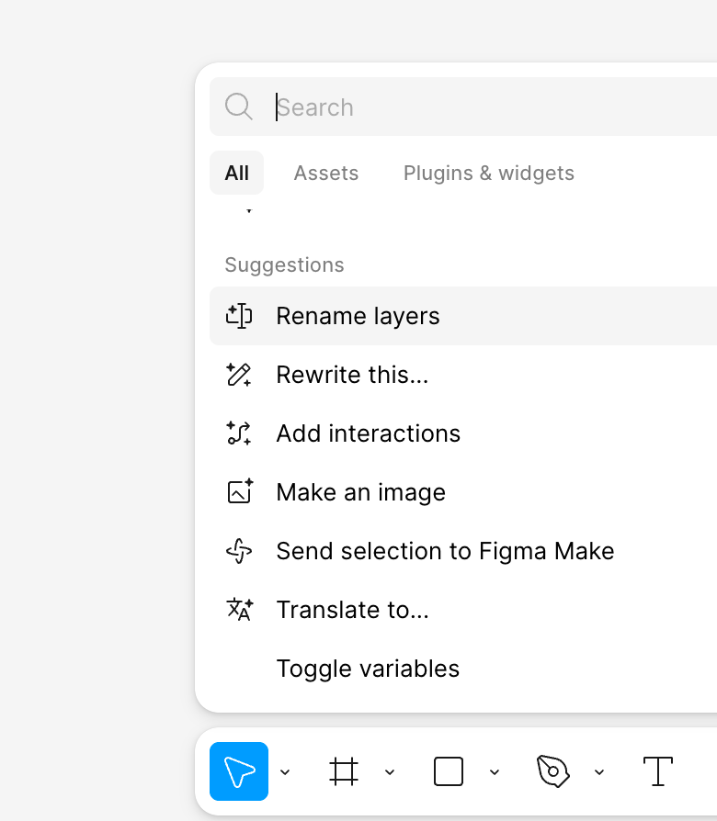
Task: Click the Make an image icon
Action: click(240, 491)
